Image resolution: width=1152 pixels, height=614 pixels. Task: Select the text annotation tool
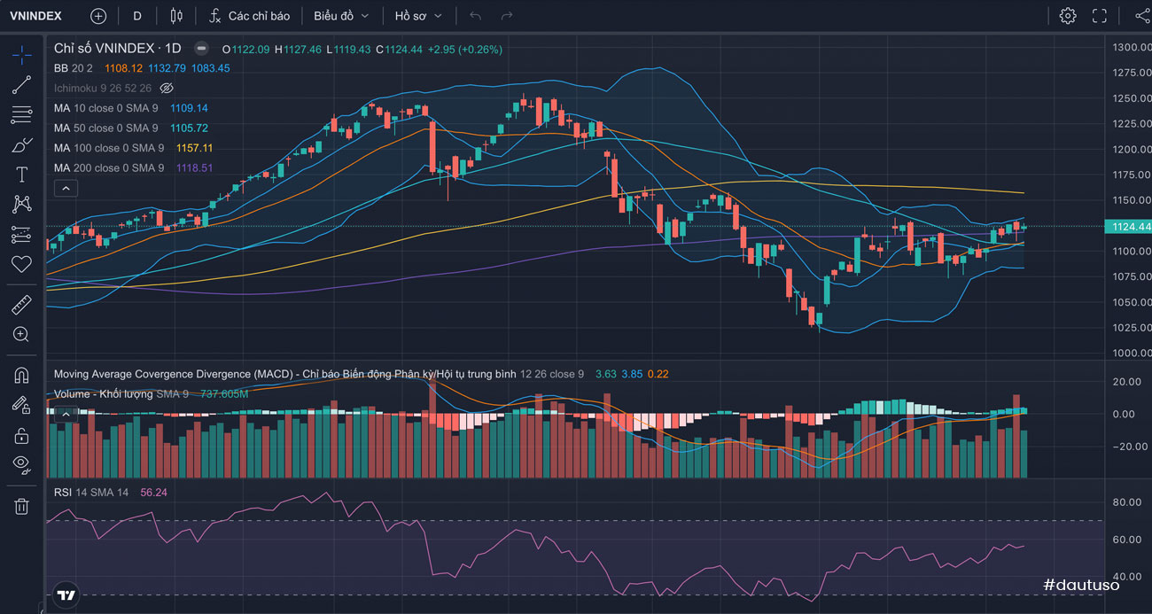[x=21, y=175]
